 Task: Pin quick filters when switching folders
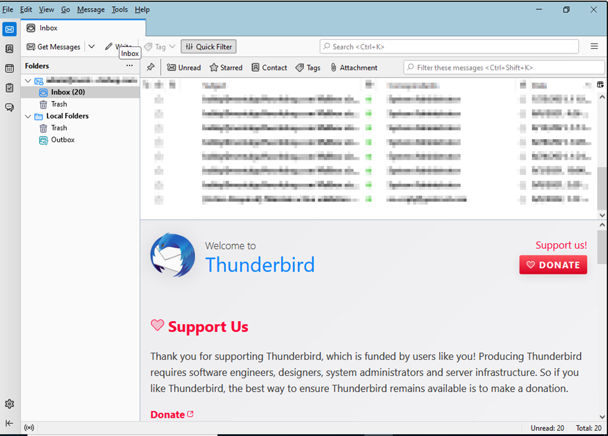151,67
